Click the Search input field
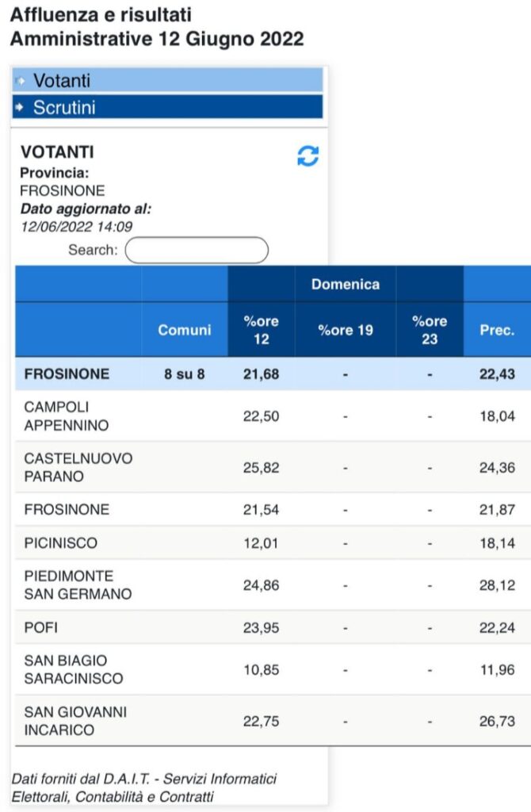The width and height of the screenshot is (531, 812). coord(197,250)
